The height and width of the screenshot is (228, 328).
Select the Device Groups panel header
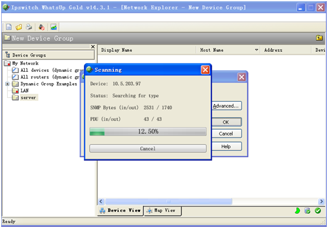(49, 55)
